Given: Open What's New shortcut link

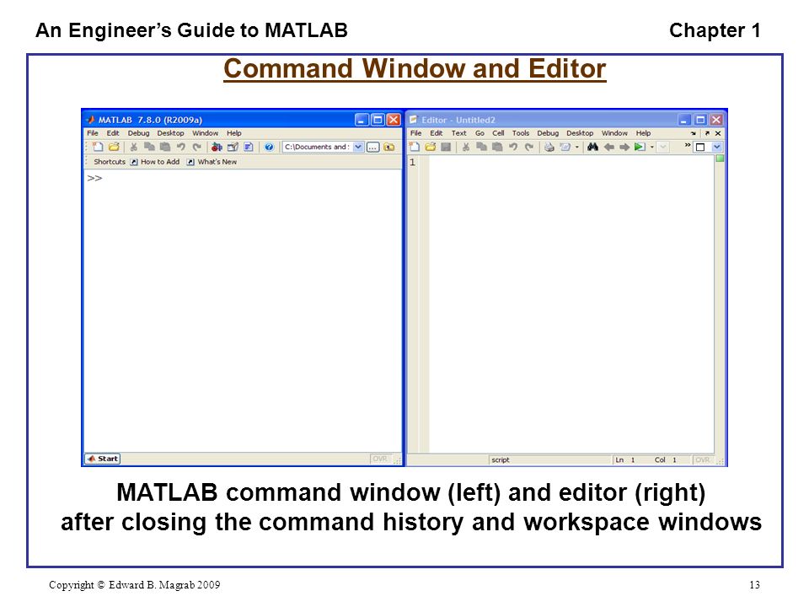Looking at the screenshot, I should pos(212,162).
